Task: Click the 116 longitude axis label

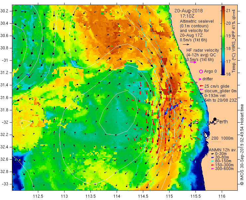Action: [x=222, y=196]
